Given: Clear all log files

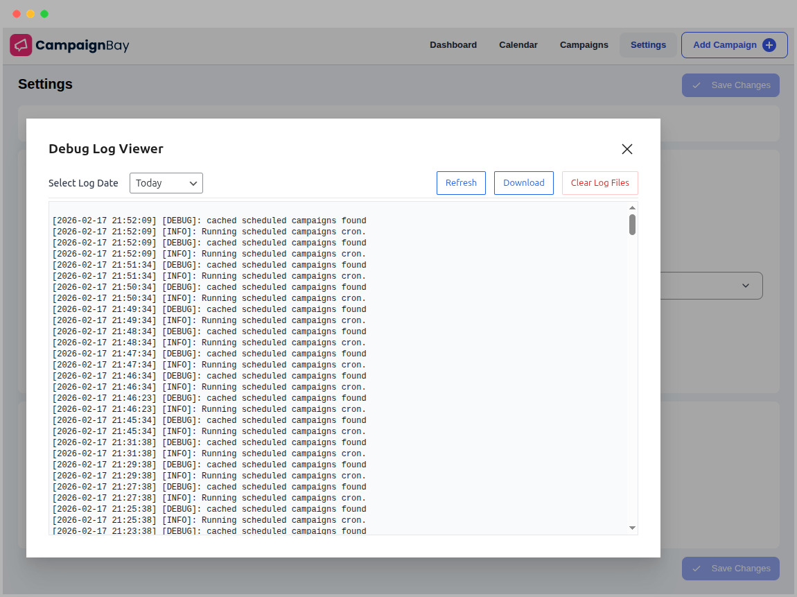Looking at the screenshot, I should pyautogui.click(x=599, y=182).
